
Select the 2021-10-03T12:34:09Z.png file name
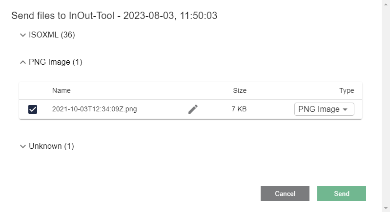[95, 109]
